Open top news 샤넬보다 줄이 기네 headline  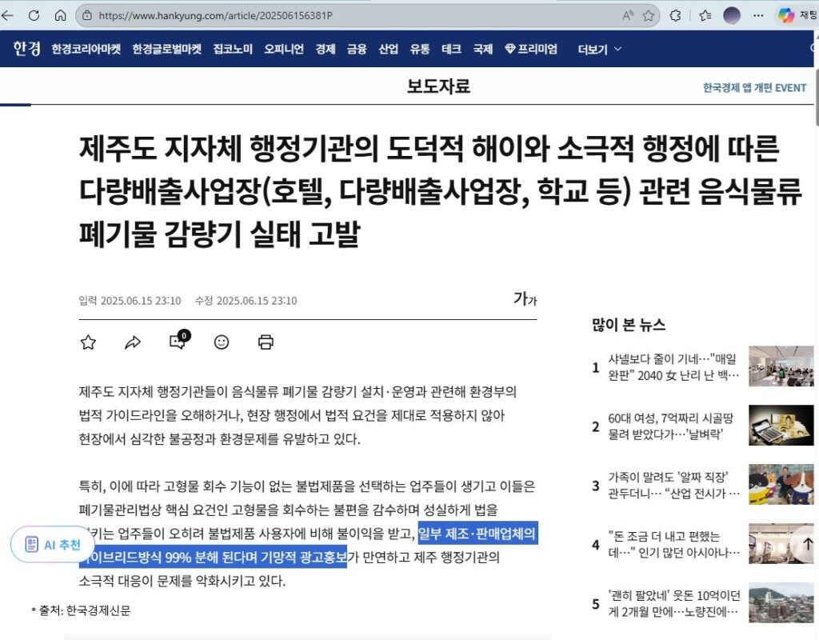point(673,366)
